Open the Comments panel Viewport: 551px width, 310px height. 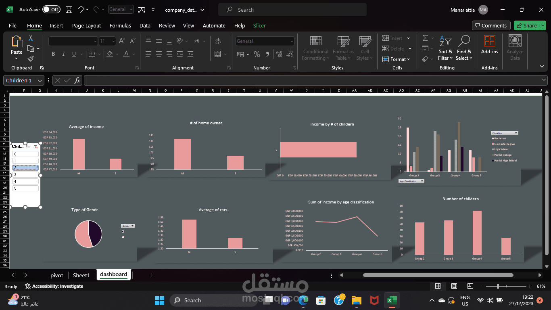491,25
